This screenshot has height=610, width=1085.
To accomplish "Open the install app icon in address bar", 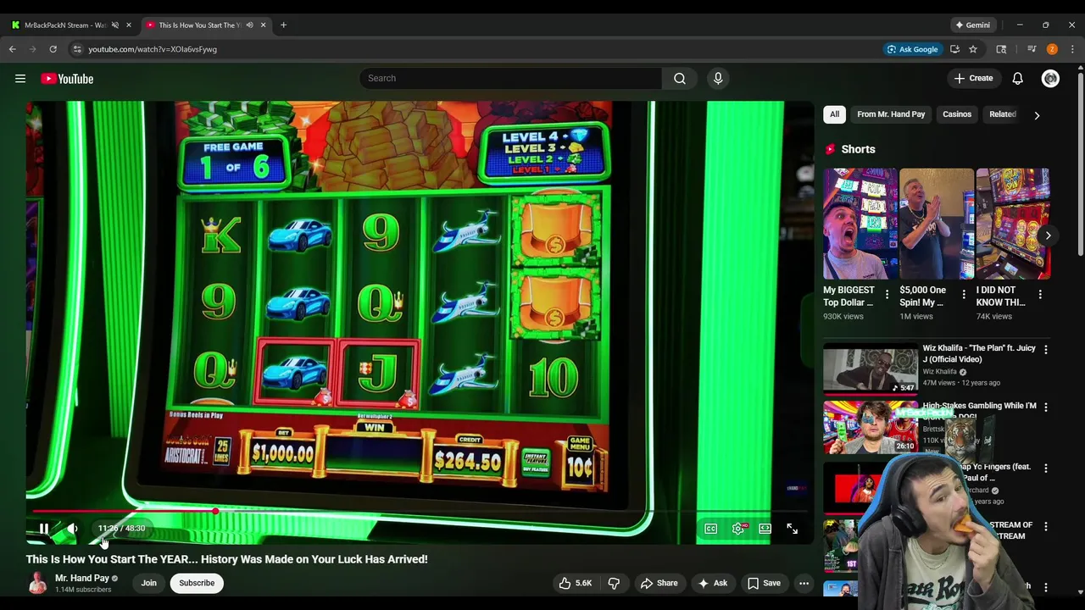I will [x=954, y=49].
